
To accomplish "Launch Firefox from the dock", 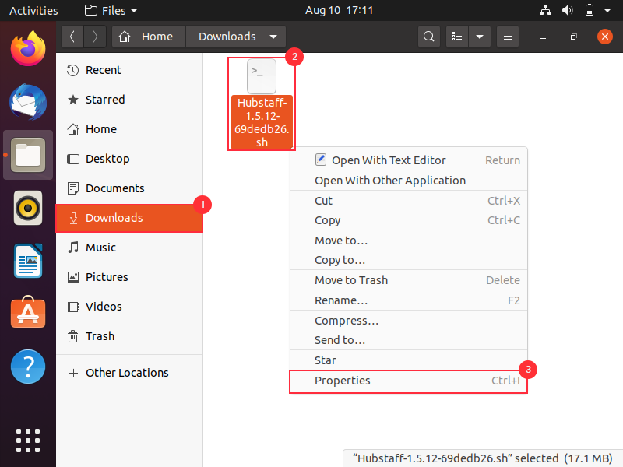I will point(28,48).
